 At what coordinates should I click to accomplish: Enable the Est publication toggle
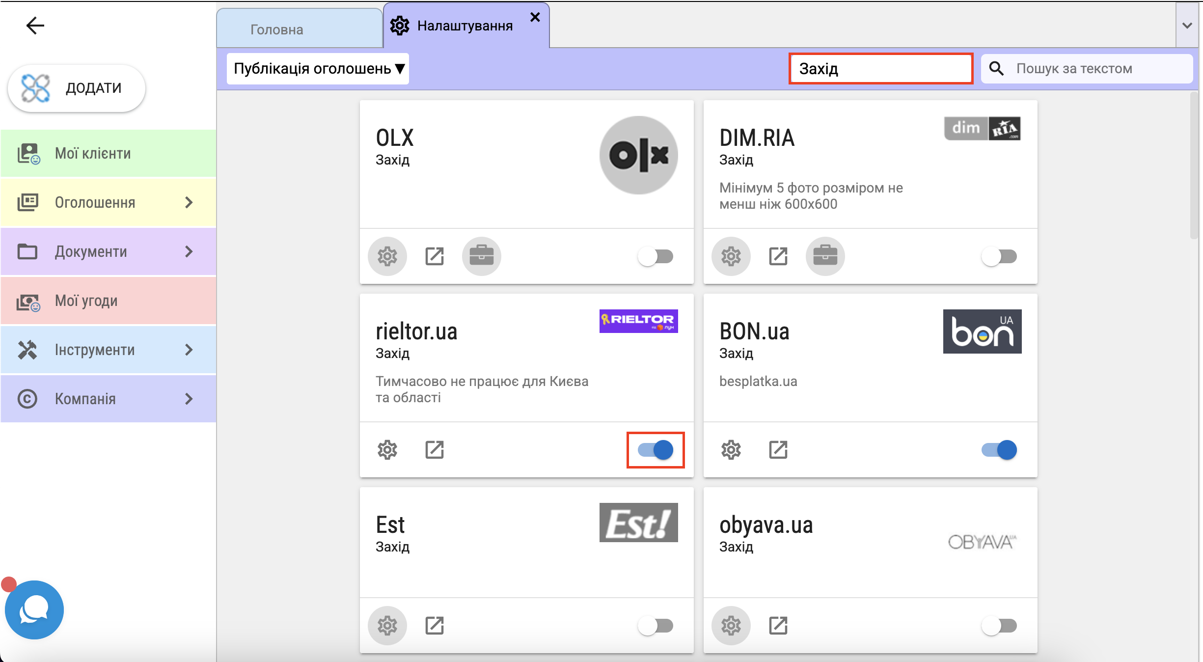[656, 626]
